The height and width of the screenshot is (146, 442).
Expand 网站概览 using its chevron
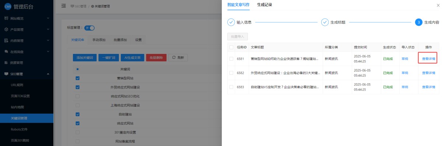(48, 18)
